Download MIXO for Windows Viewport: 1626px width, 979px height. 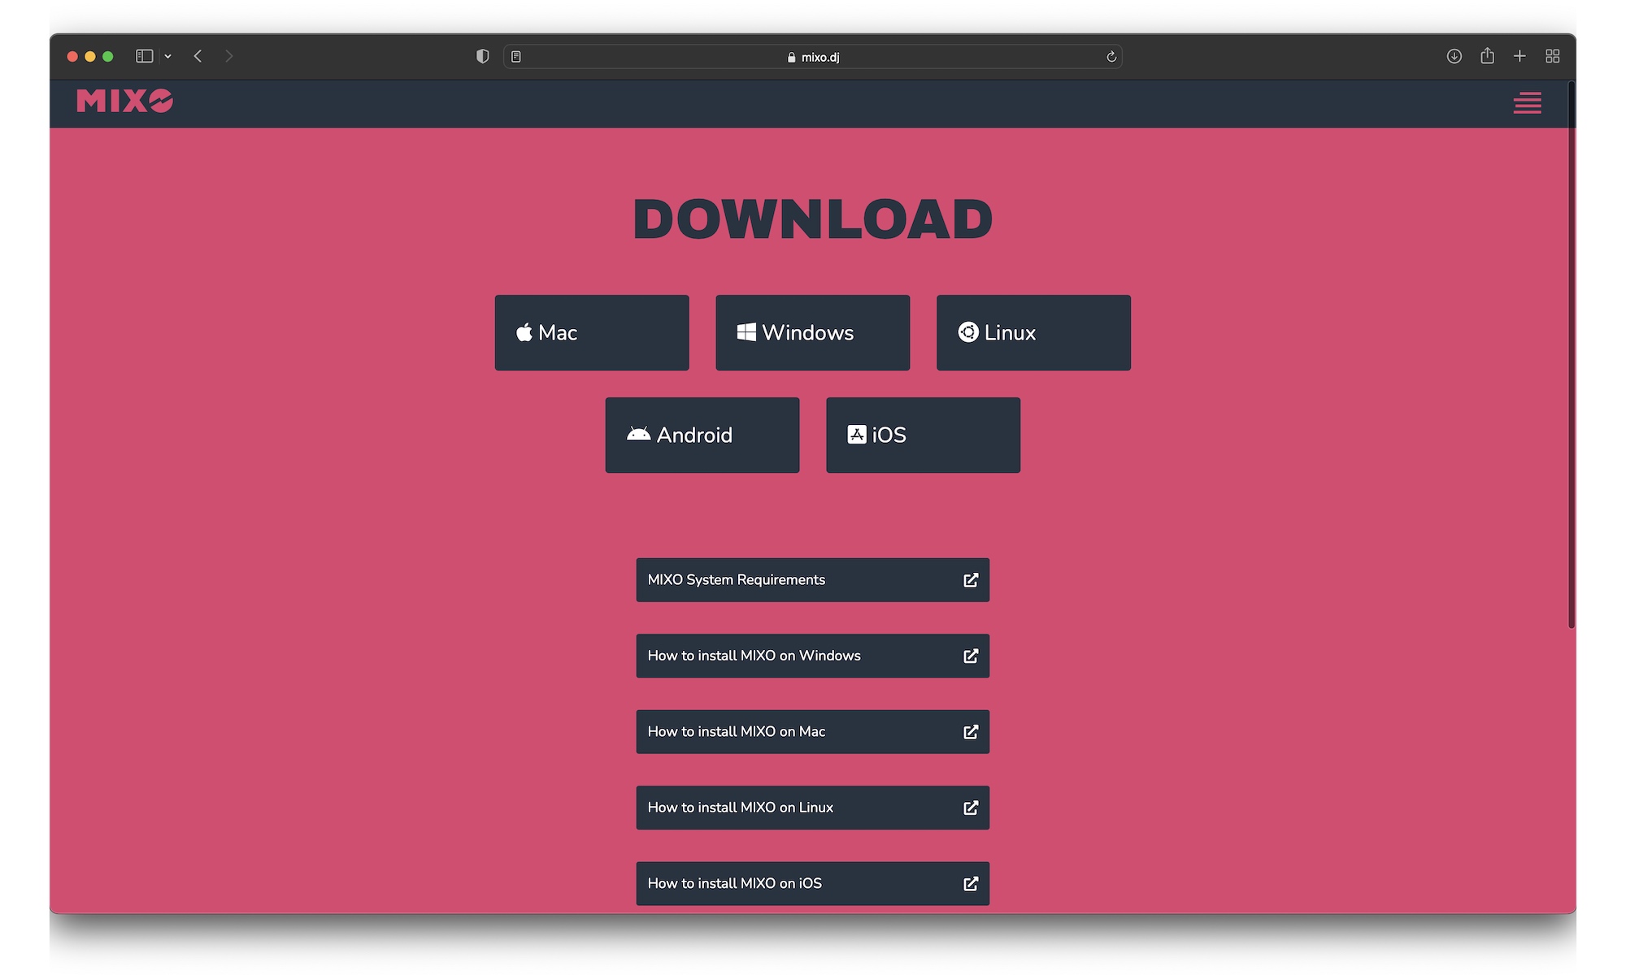[812, 332]
